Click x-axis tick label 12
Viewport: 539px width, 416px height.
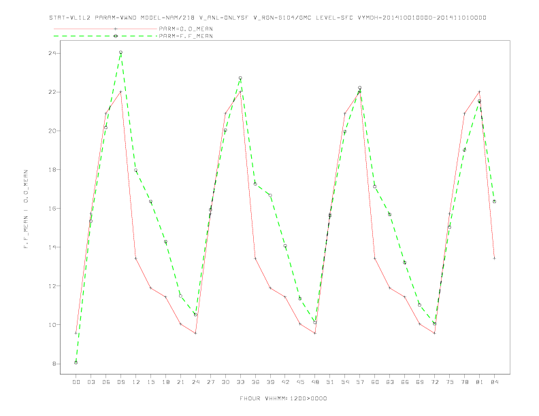pyautogui.click(x=136, y=382)
